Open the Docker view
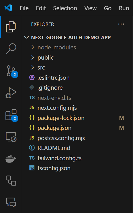Viewport: 133px width, 213px height. pos(11,159)
